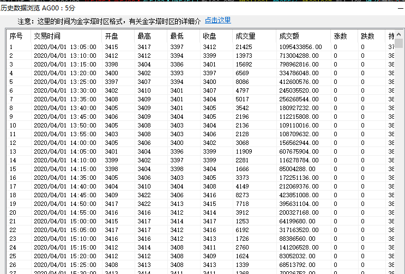Select row 2020/04/01 14:45:00
The image size is (405, 274).
point(201,196)
